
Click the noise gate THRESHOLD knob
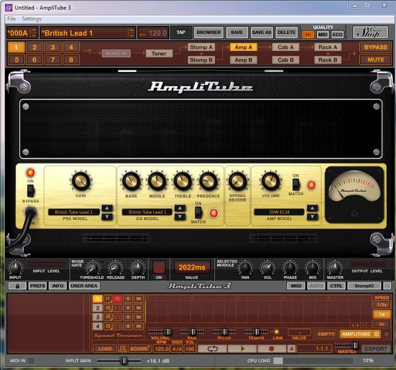tap(92, 268)
